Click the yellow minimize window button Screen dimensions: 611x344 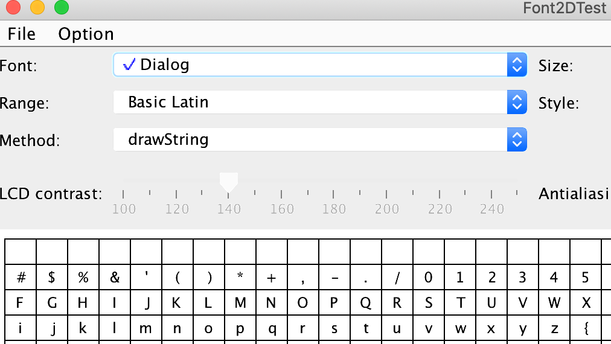coord(37,8)
